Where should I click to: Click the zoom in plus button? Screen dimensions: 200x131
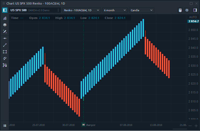[x=196, y=125]
